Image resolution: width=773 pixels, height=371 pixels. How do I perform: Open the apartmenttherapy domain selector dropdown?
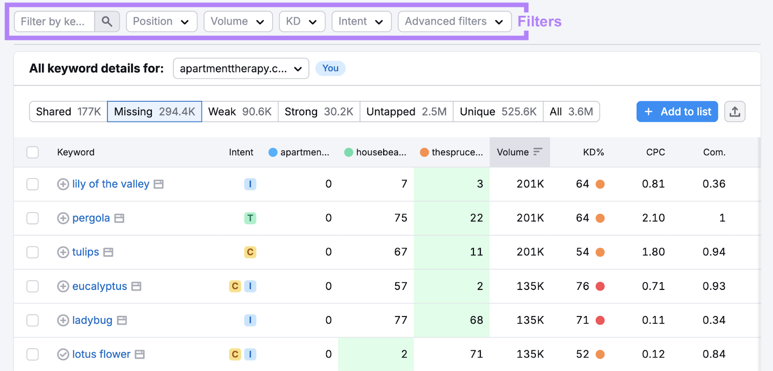pos(241,69)
